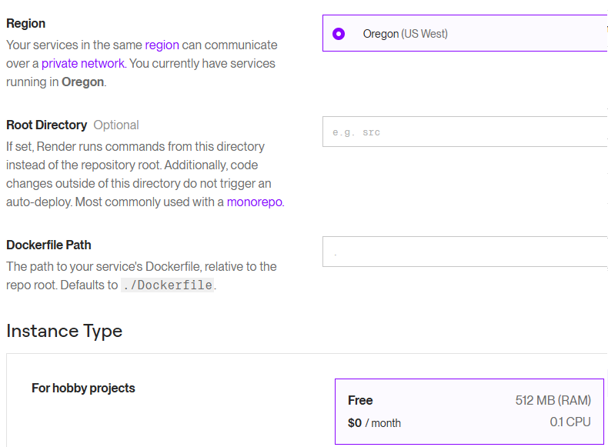The width and height of the screenshot is (608, 447).
Task: Click the "0.1 CPU" spec text
Action: (570, 422)
